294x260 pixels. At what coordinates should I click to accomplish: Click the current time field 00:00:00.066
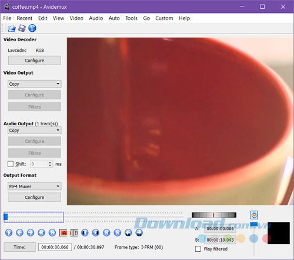[55, 247]
